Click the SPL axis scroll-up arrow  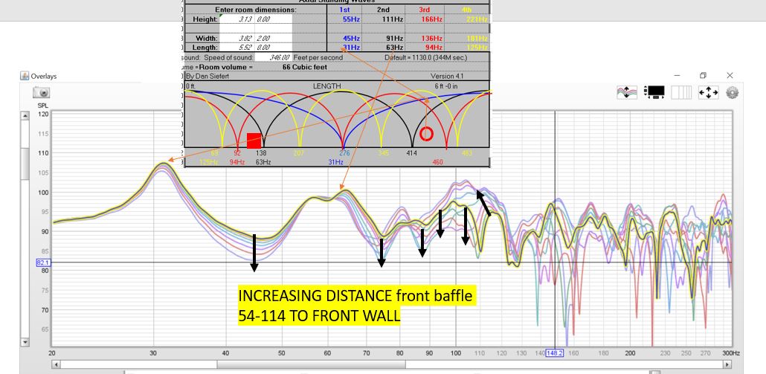pos(25,116)
